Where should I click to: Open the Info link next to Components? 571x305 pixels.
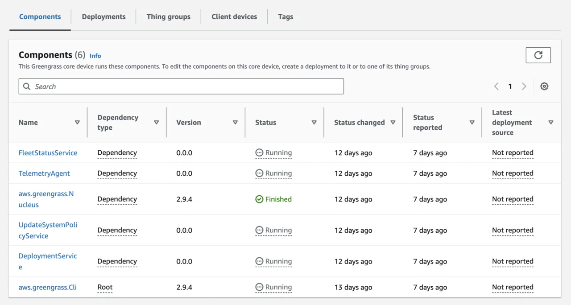(95, 56)
